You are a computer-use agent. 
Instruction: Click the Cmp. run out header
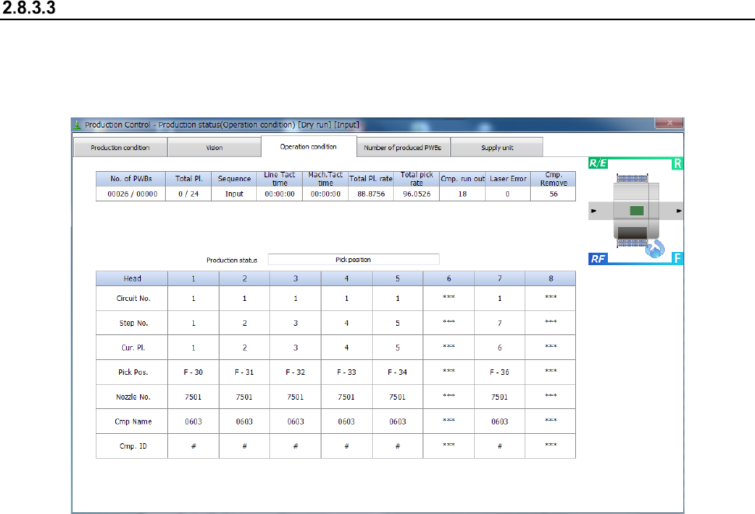coord(462,179)
